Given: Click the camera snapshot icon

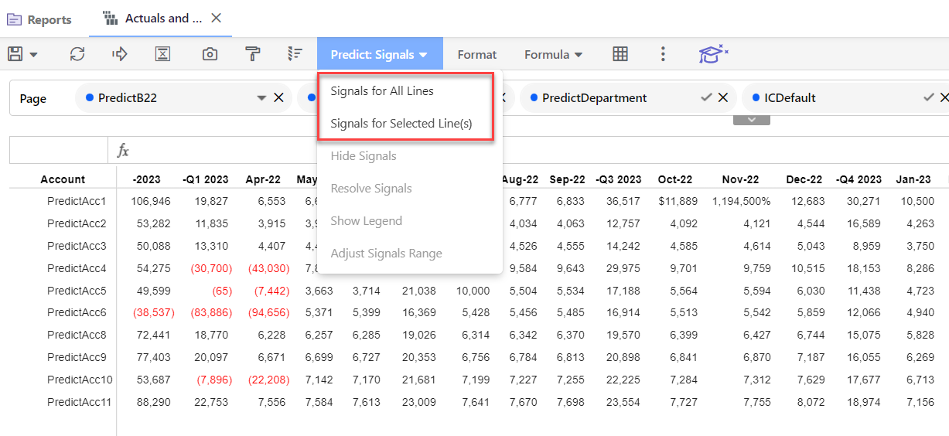Looking at the screenshot, I should (x=209, y=54).
